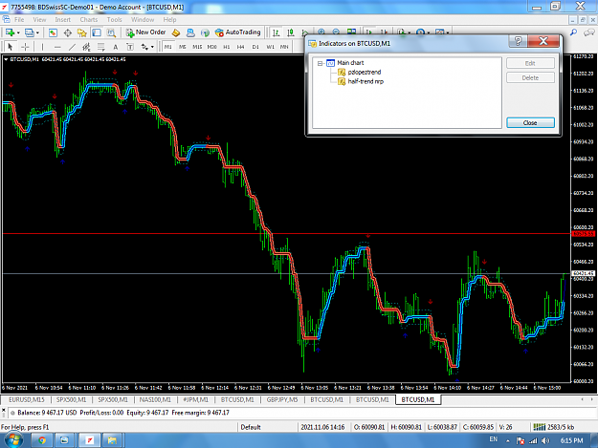Click the blue person icon next to MetaEditor

click(190, 32)
